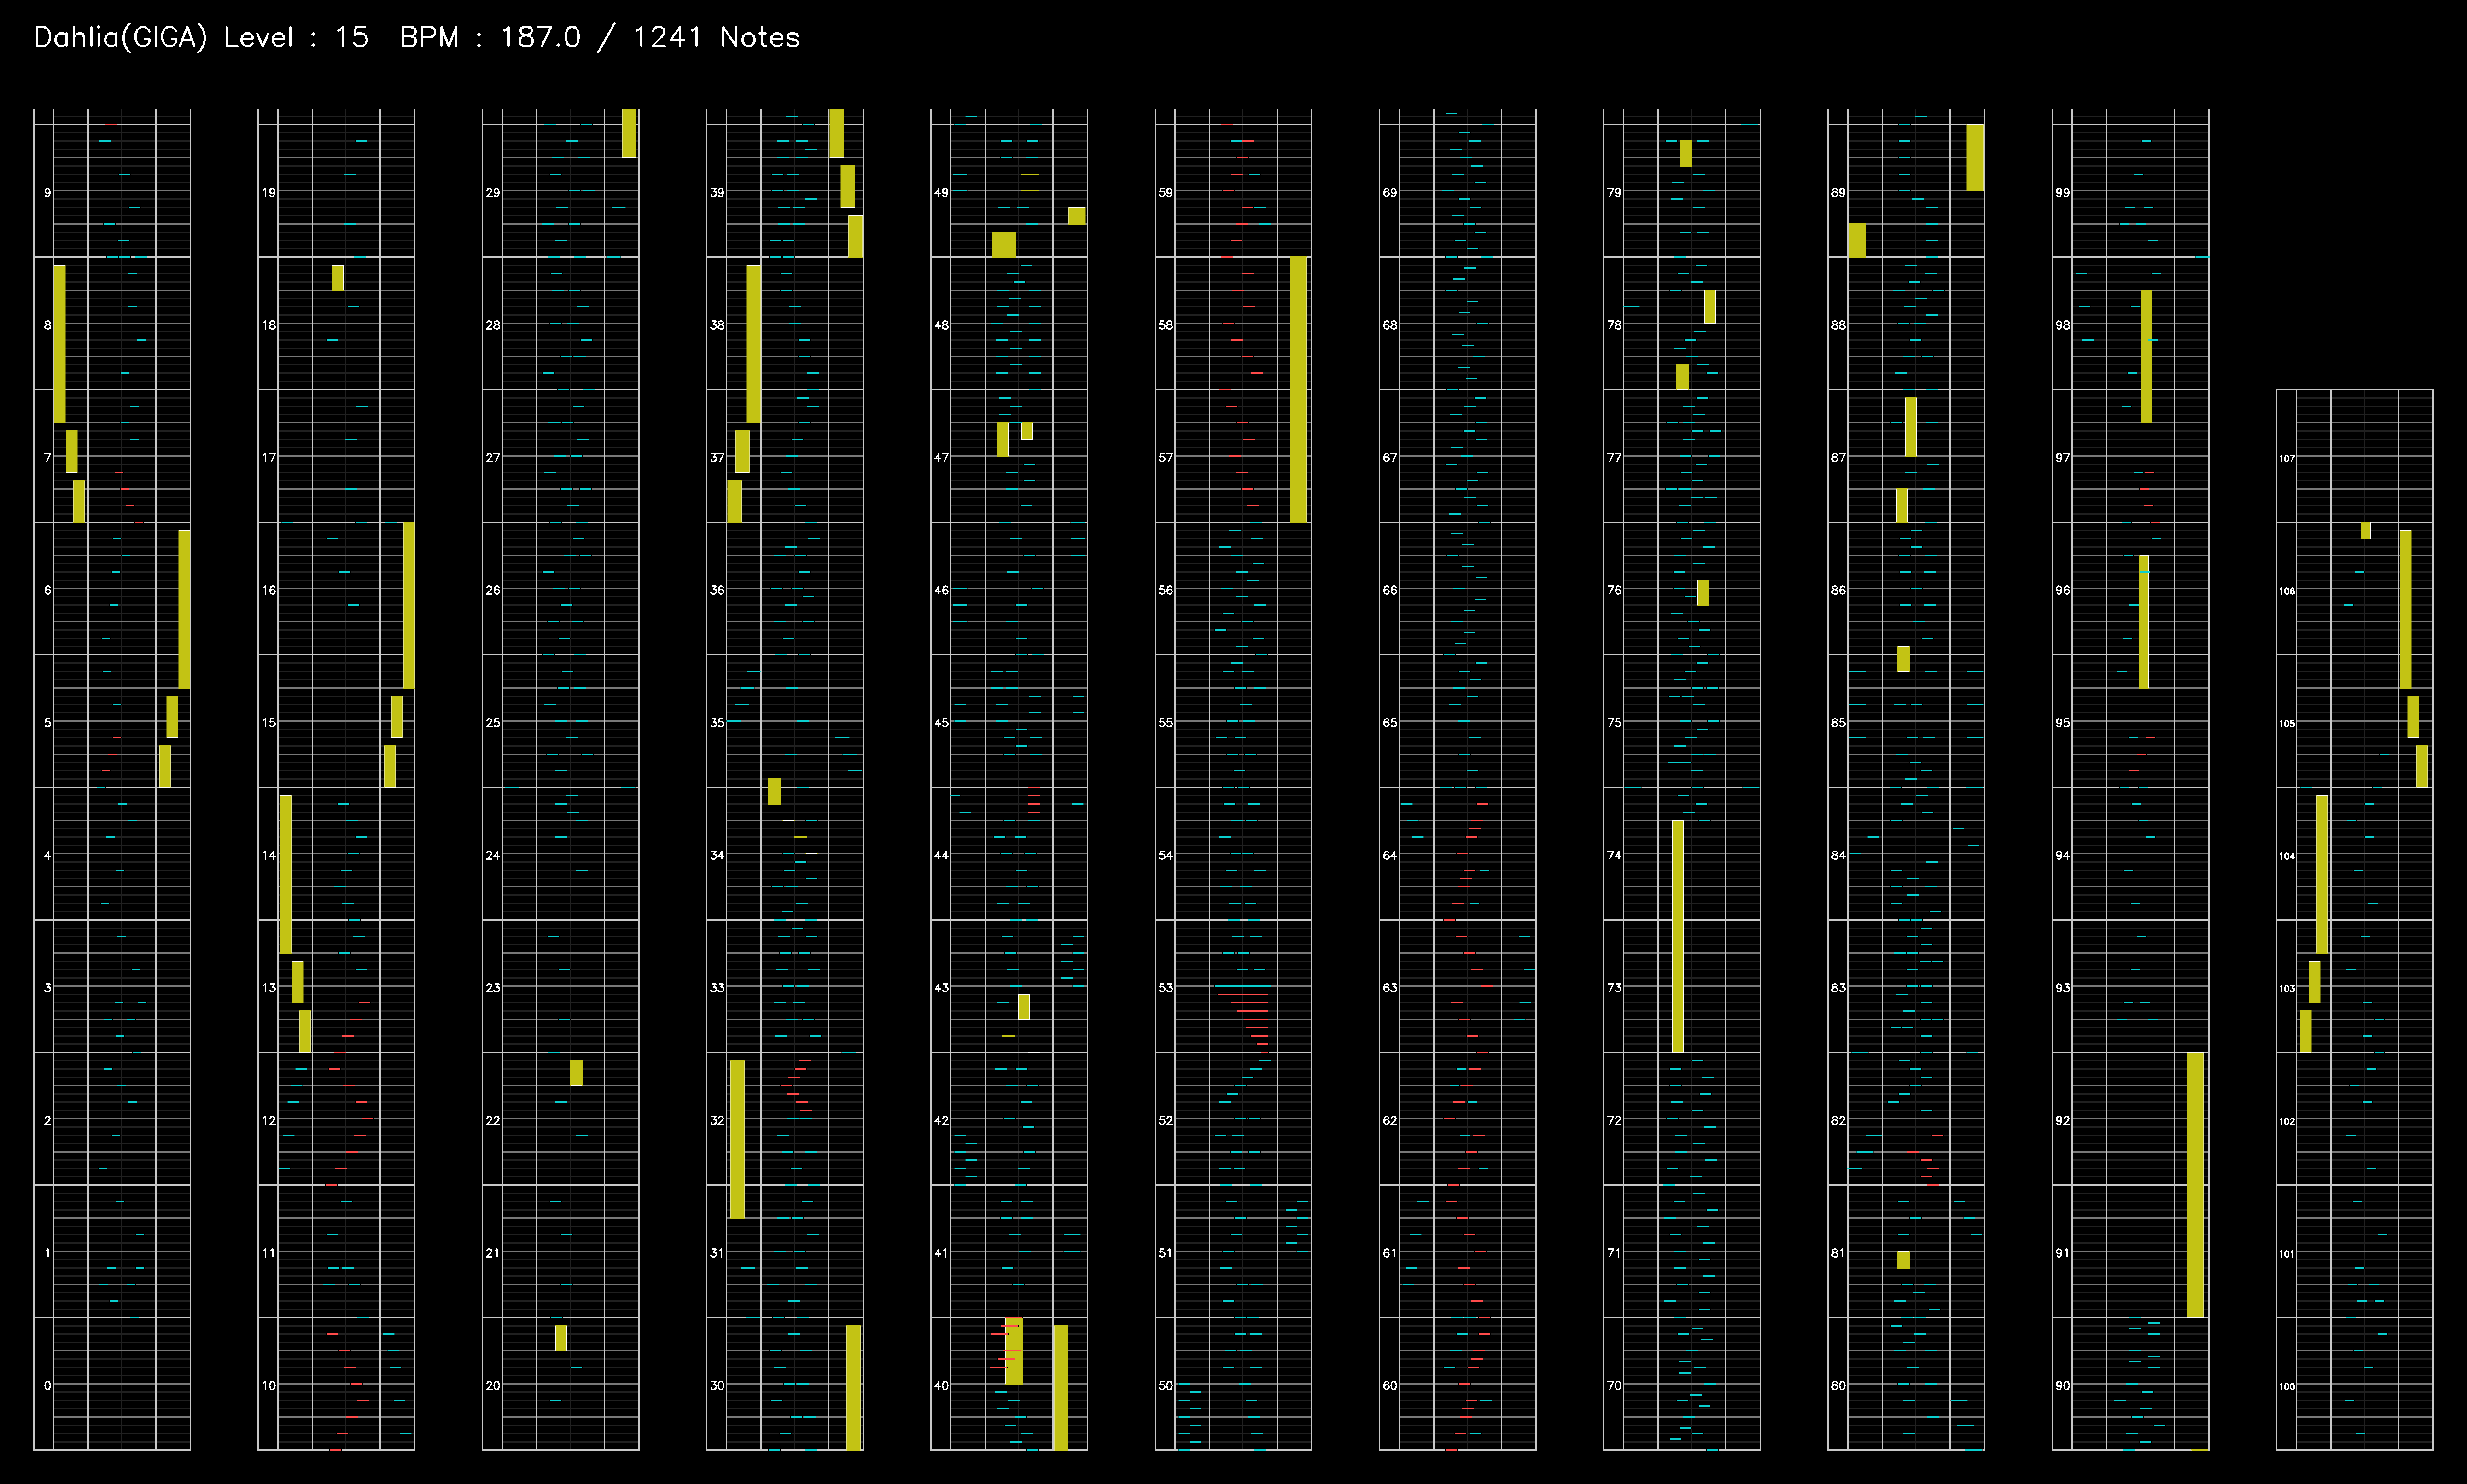2467x1484 pixels.
Task: Select measure number 0 label
Action: point(47,1385)
